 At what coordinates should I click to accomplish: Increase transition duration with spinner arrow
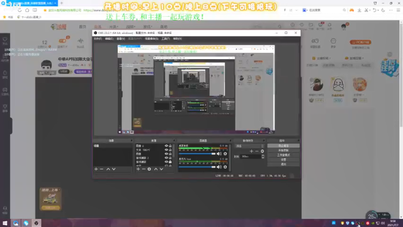[263, 155]
